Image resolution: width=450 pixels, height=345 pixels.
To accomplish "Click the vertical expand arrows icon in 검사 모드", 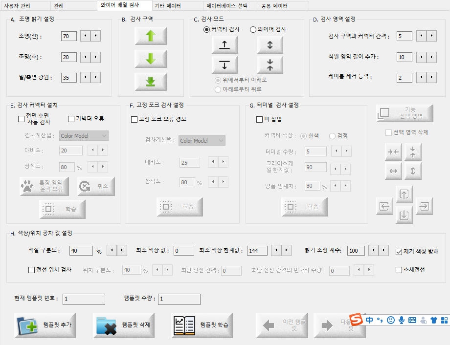I will pos(270,45).
